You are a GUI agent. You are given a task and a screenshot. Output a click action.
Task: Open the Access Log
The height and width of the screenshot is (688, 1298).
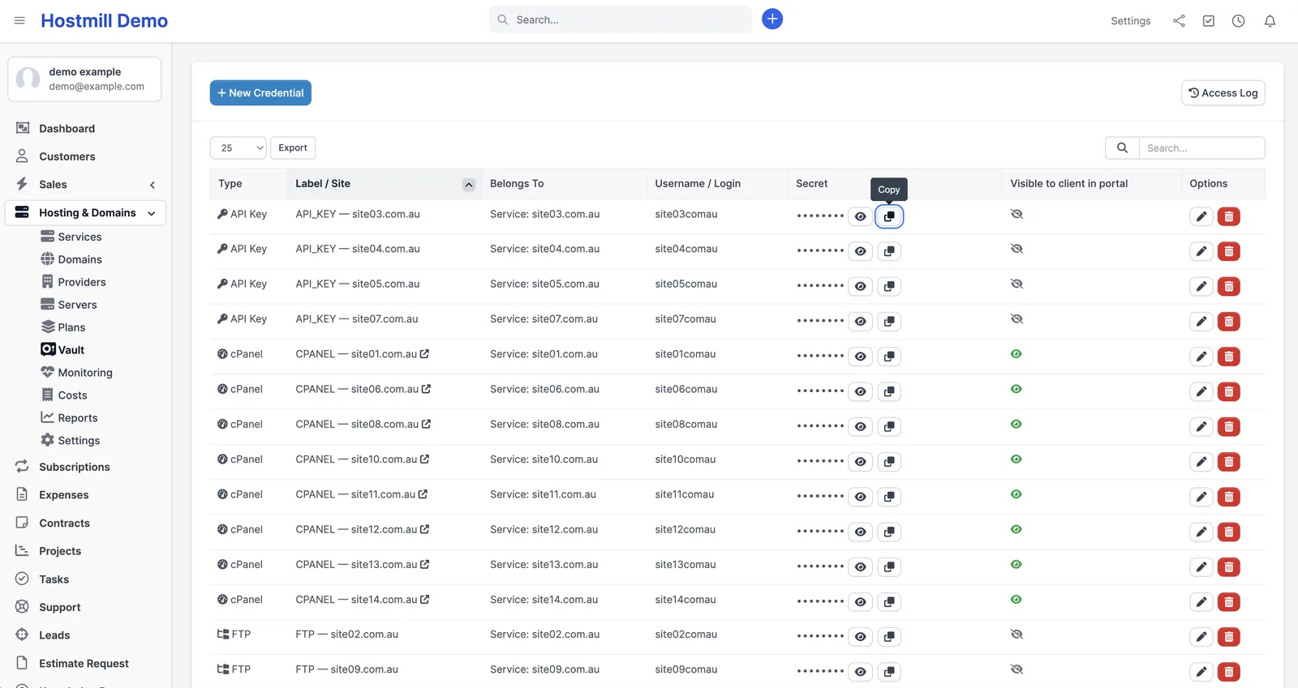point(1223,92)
